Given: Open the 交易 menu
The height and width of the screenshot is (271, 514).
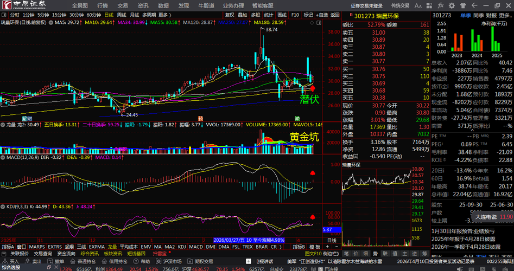Looking at the screenshot, I should click(x=123, y=5).
